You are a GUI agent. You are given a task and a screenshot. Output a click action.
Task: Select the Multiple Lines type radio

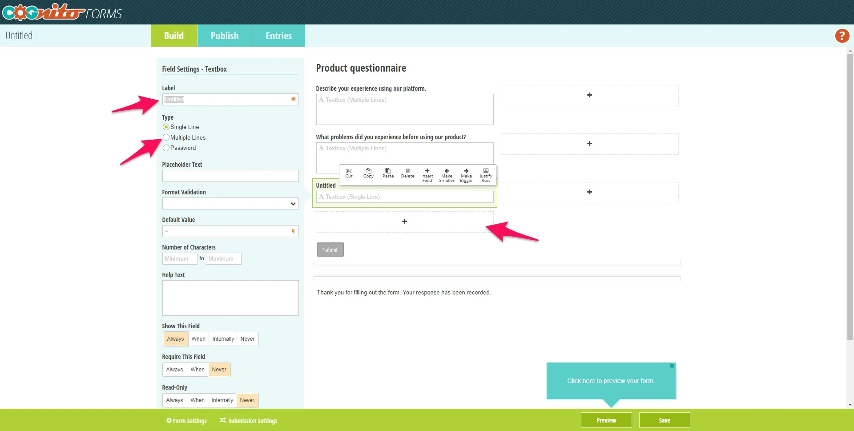[x=166, y=137]
